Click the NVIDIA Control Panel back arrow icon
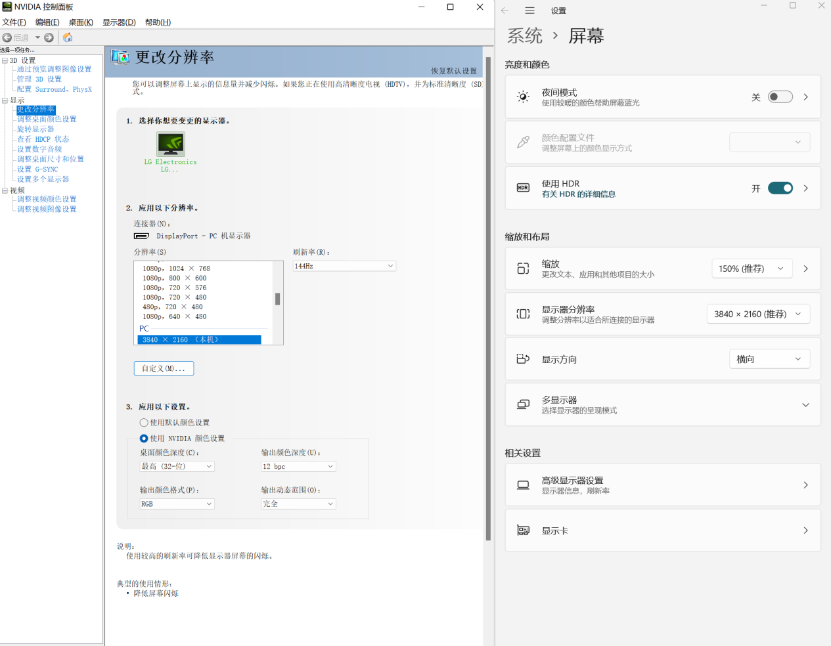The image size is (831, 646). tap(7, 37)
